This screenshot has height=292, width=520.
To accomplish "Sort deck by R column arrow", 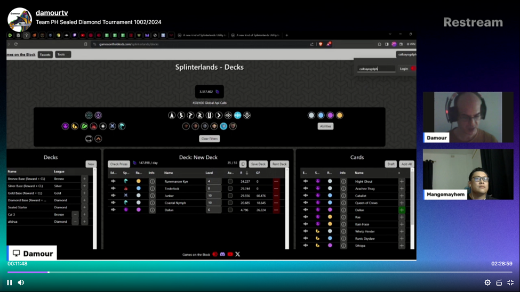I will click(x=247, y=173).
